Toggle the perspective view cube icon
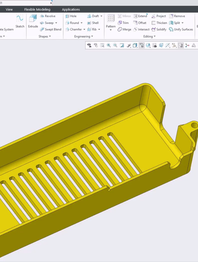The image size is (198, 262). (161, 45)
